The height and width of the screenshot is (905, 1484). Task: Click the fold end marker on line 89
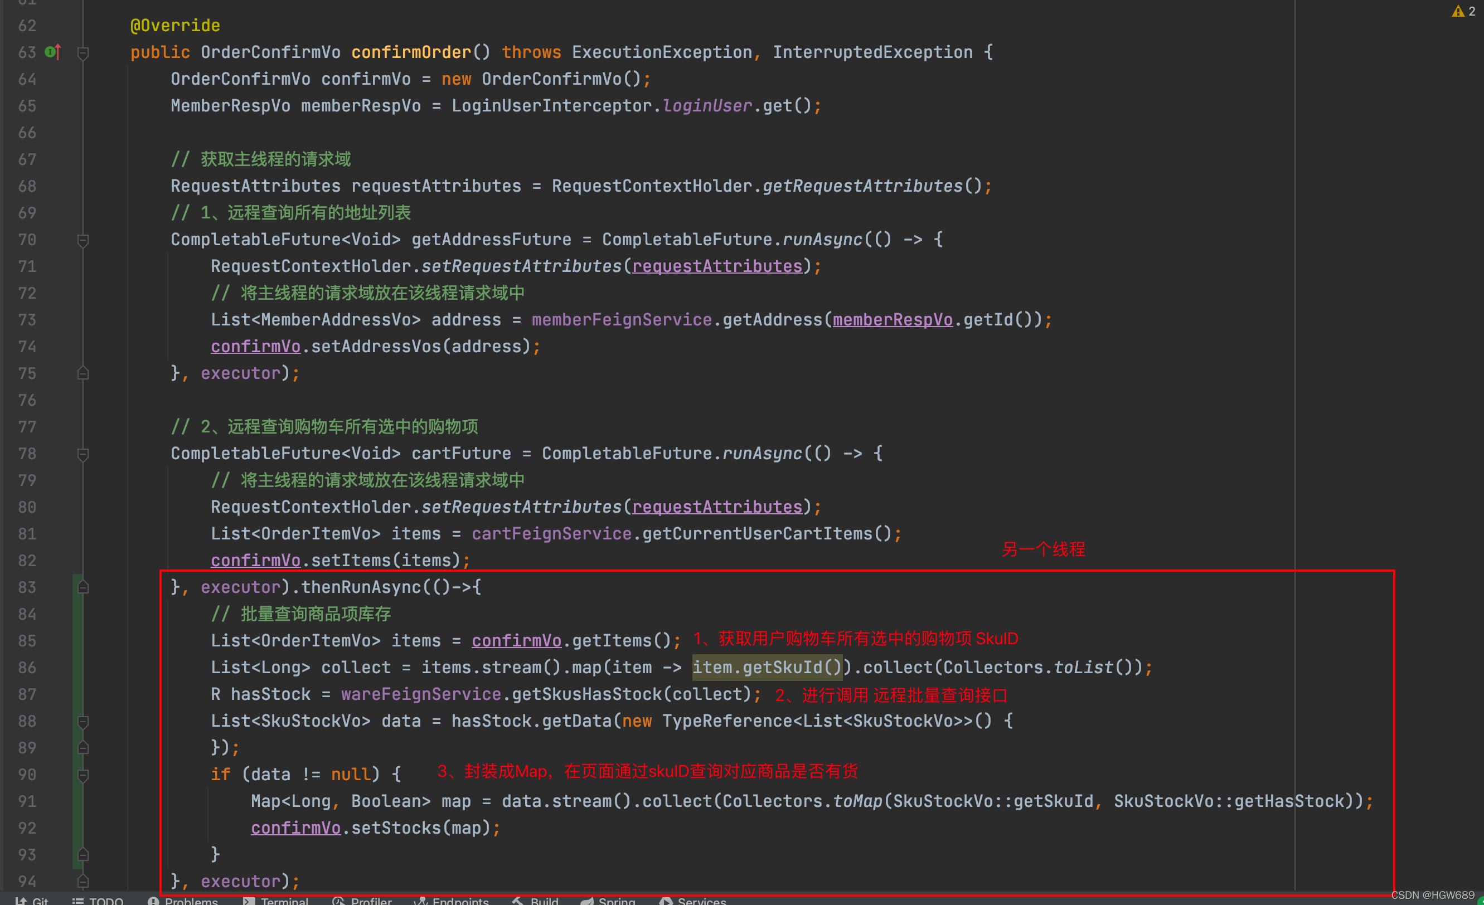(x=83, y=748)
